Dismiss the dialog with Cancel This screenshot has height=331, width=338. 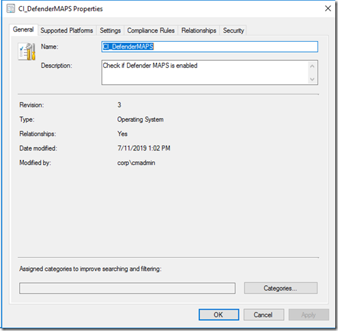[x=264, y=315]
